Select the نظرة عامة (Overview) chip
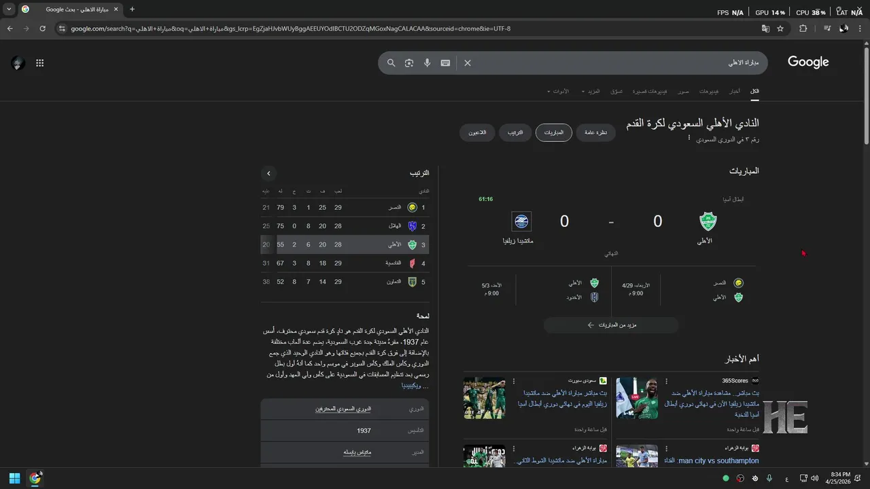Viewport: 870px width, 489px height. coord(596,133)
